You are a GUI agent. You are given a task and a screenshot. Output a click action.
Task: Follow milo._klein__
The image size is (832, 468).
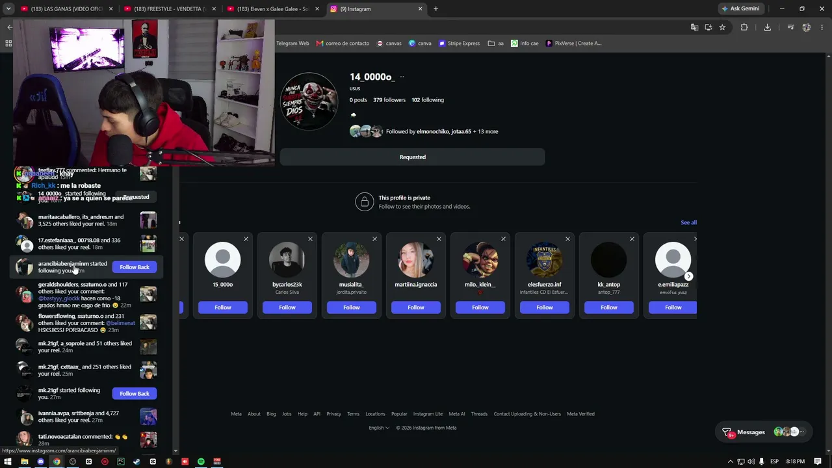[x=480, y=307]
